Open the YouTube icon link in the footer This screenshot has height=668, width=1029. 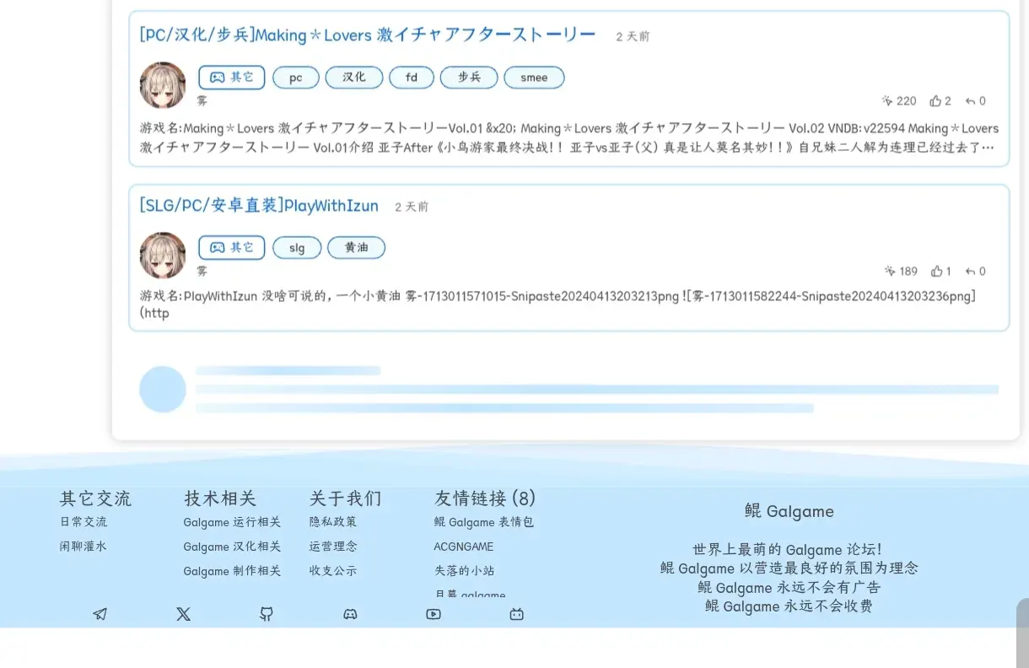coord(434,614)
